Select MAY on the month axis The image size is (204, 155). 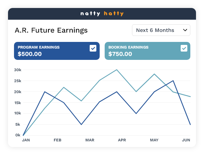point(154,140)
